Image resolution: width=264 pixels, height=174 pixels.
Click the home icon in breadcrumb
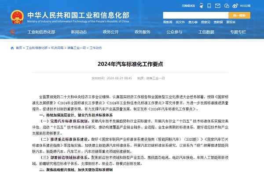[x=12, y=48]
